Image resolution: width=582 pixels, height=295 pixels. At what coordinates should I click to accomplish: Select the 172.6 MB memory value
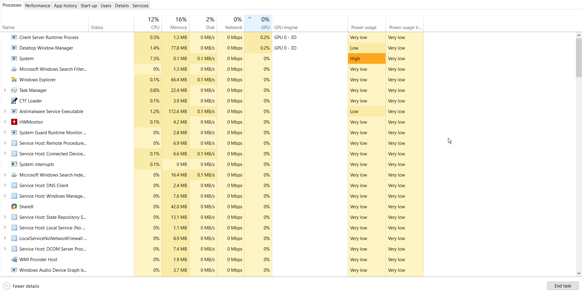[x=178, y=112]
